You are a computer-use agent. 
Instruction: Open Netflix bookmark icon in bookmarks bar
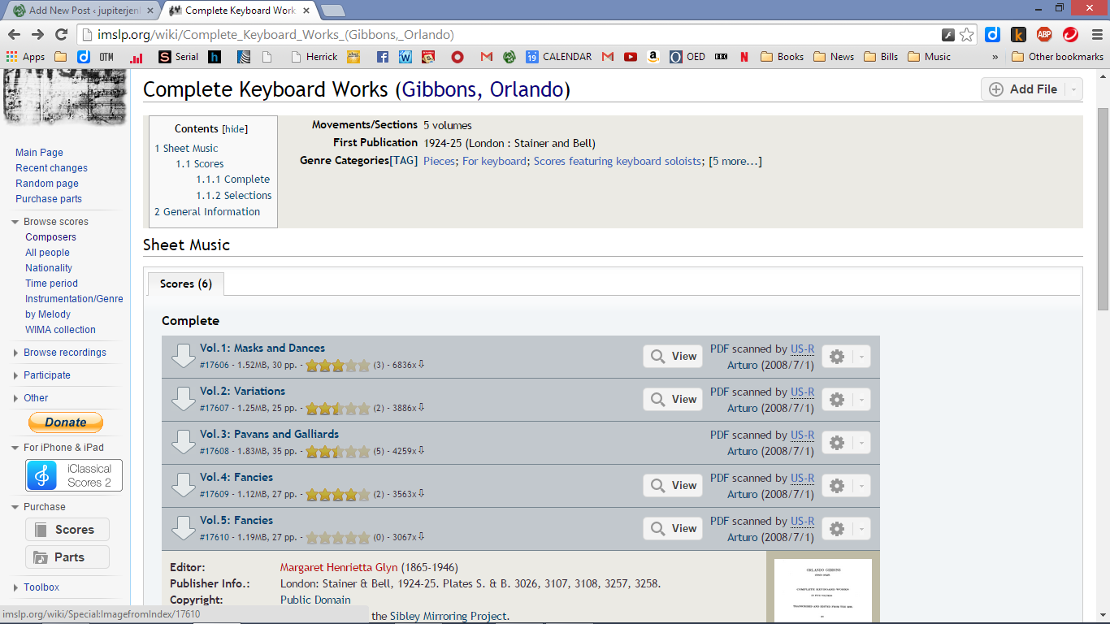pos(744,57)
